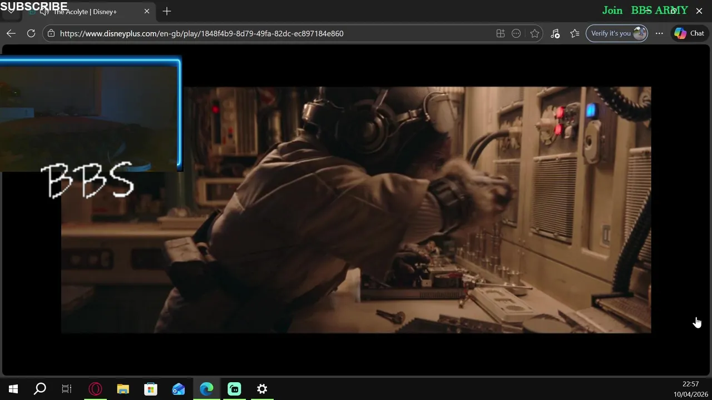Screen dimensions: 712x400
Task: Add this page to favourites with the star
Action: click(x=535, y=33)
